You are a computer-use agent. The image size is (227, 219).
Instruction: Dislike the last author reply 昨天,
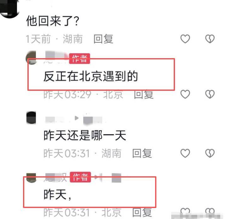[210, 211]
